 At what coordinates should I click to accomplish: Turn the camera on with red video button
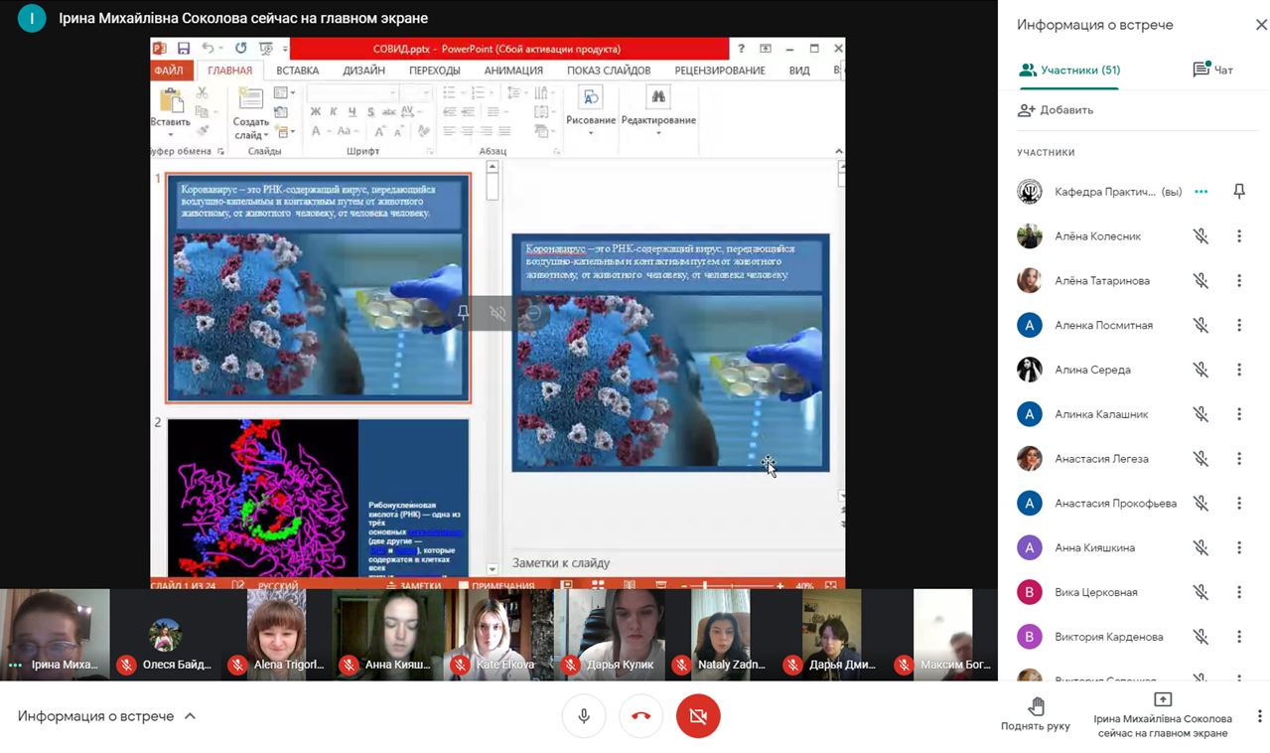point(698,716)
